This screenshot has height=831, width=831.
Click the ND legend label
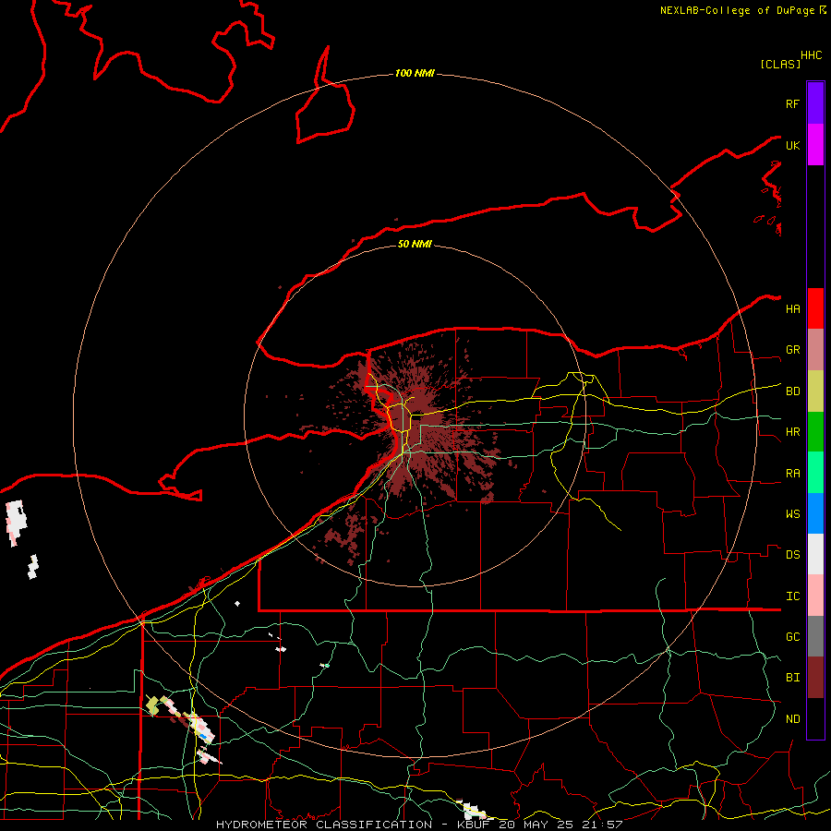pyautogui.click(x=792, y=719)
